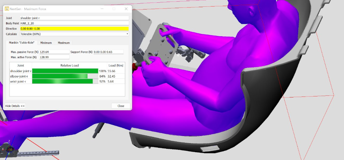Switch to the Maximum tab
The width and height of the screenshot is (344, 160).
click(64, 43)
